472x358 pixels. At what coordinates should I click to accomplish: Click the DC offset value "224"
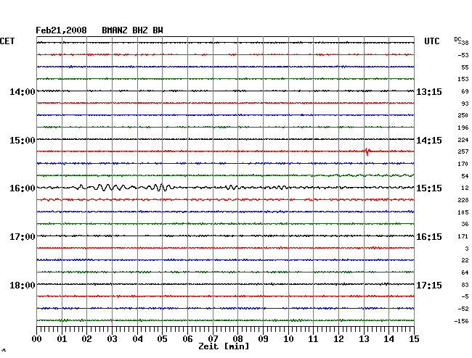point(463,140)
